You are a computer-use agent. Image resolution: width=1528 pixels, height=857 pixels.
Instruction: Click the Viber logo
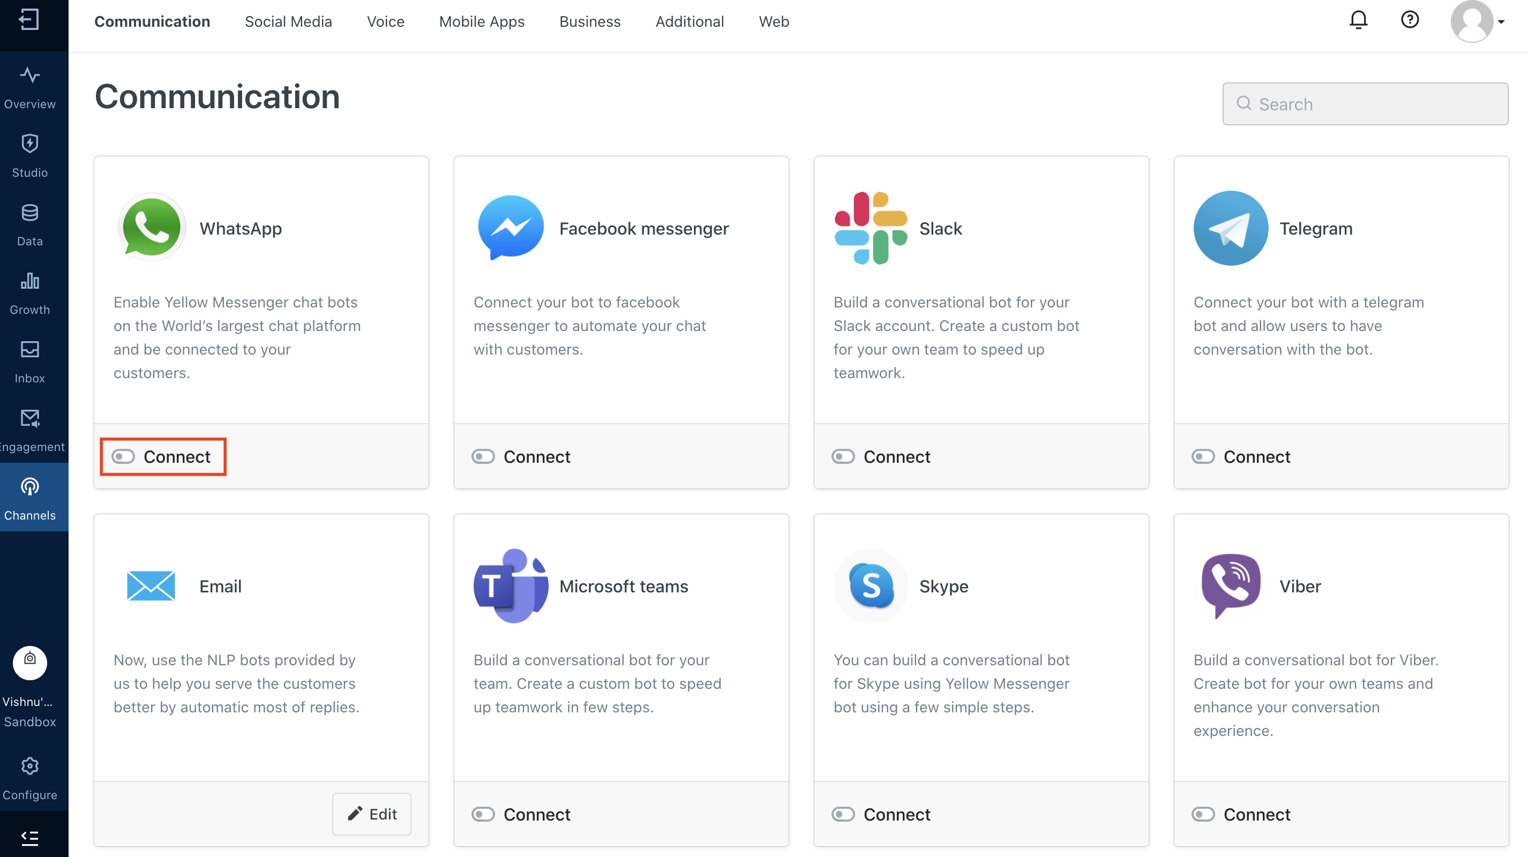coord(1231,585)
